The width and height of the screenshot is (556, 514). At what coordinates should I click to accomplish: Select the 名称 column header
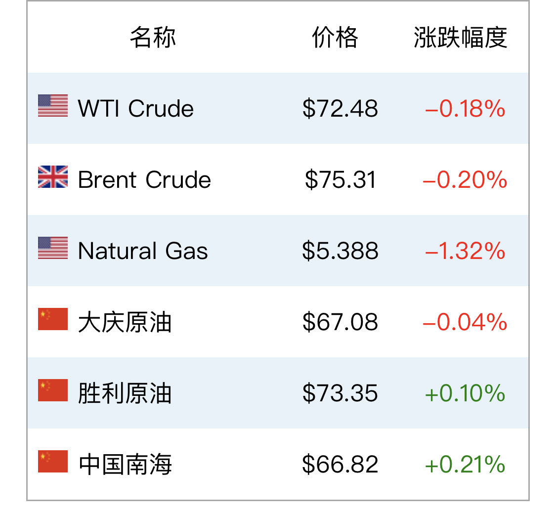[153, 37]
